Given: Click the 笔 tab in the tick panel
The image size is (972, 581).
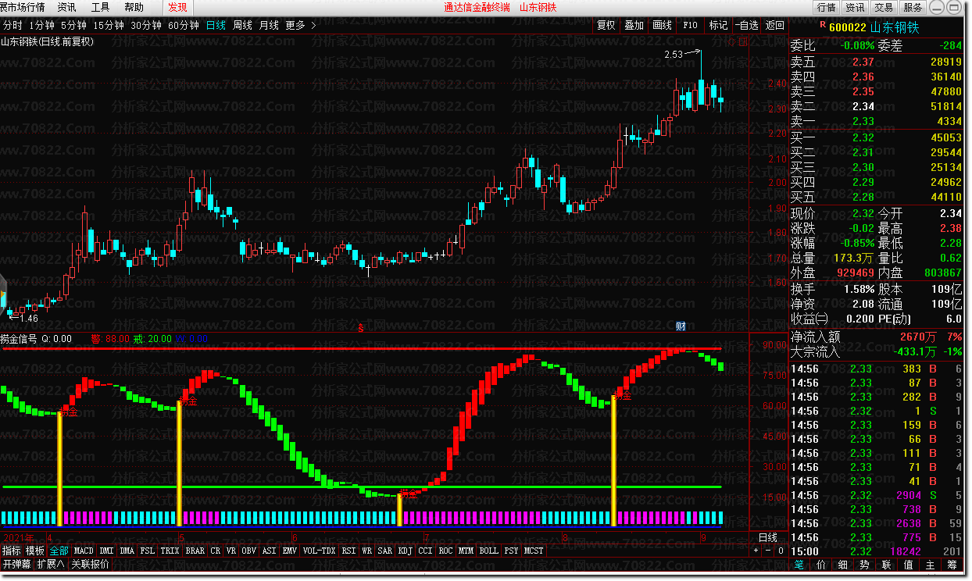Looking at the screenshot, I should pyautogui.click(x=799, y=564).
